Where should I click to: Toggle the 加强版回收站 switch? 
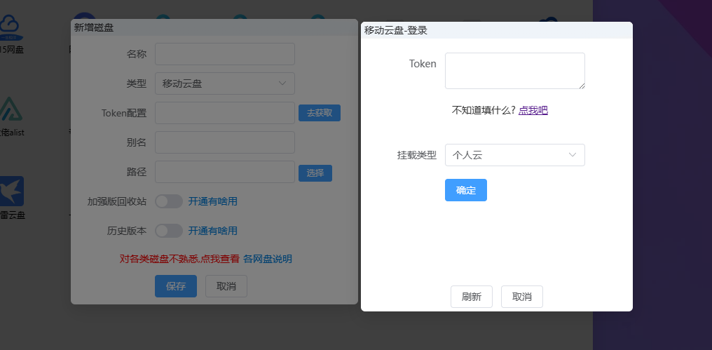(x=169, y=201)
